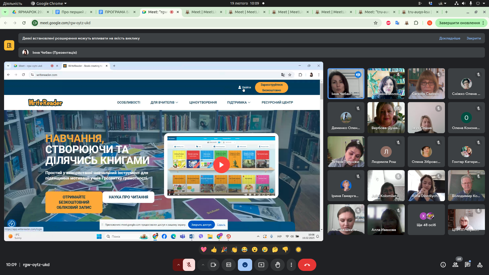
Task: Open the owl MeetList extension icon
Action: click(x=407, y=23)
